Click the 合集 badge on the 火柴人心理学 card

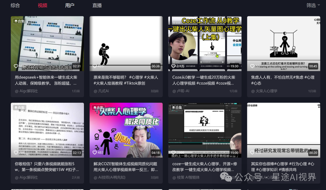coord(98,108)
